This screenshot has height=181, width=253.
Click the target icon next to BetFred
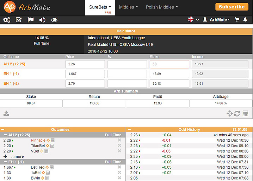(47, 167)
